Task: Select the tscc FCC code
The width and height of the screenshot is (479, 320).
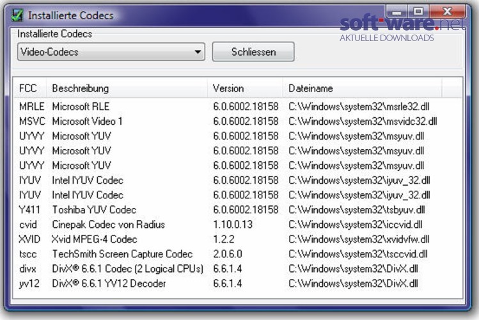Action: coord(27,254)
